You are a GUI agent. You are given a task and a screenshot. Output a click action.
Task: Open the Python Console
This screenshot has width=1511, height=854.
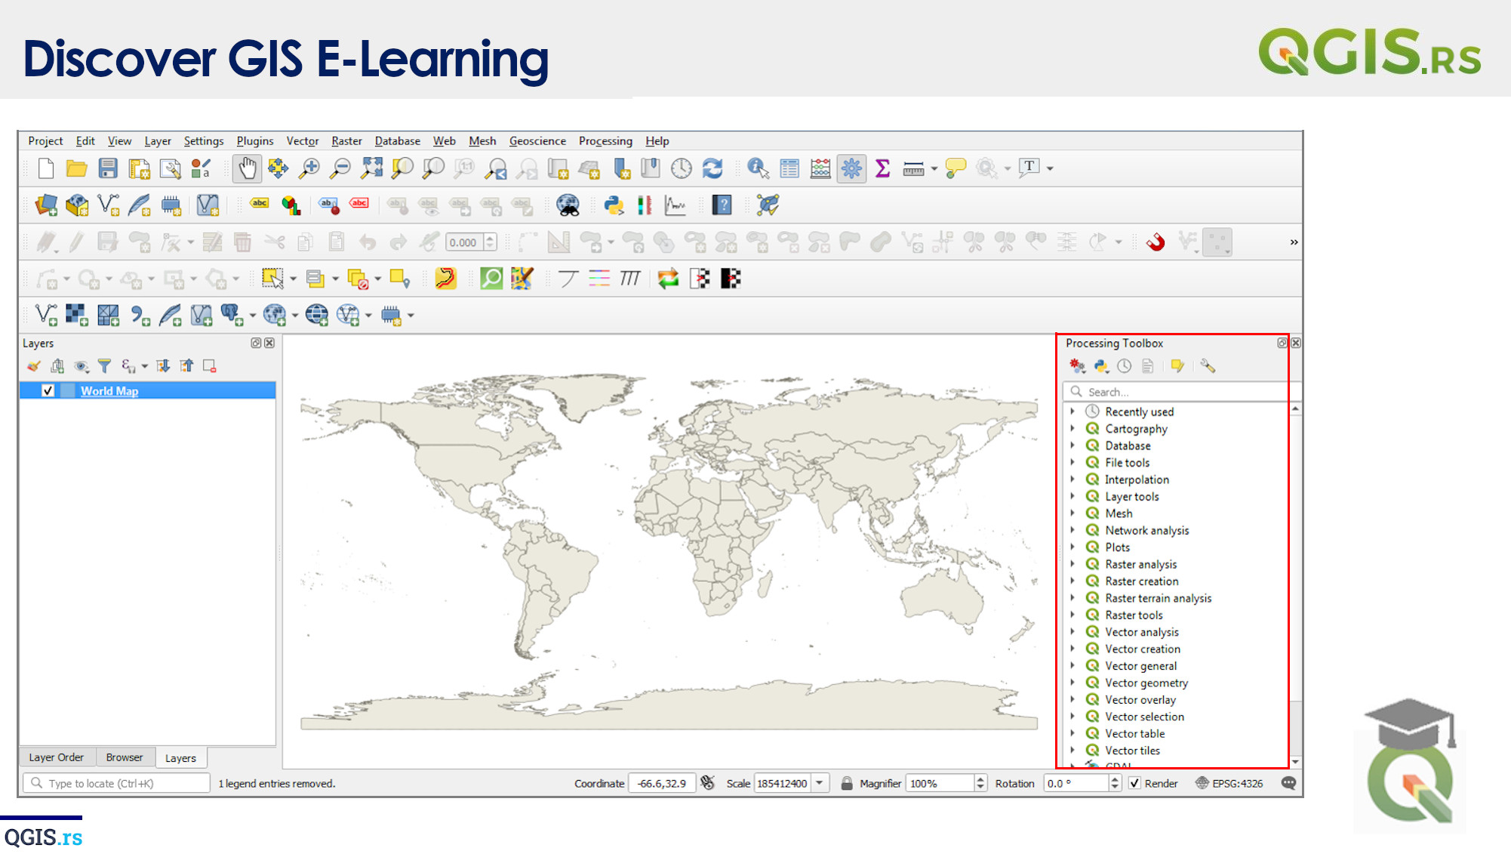[613, 205]
